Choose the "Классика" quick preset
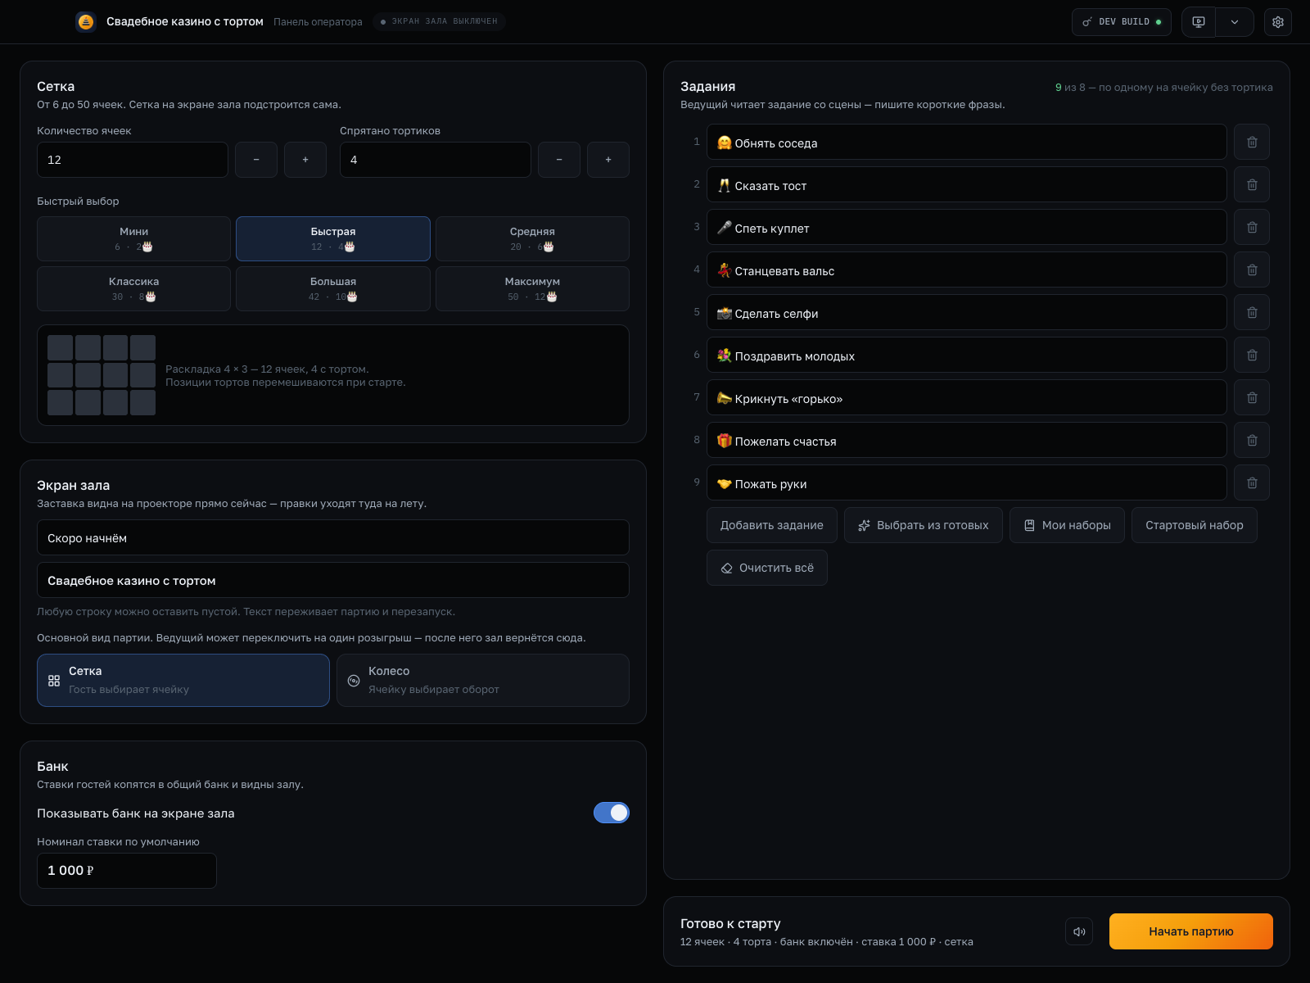 point(134,288)
